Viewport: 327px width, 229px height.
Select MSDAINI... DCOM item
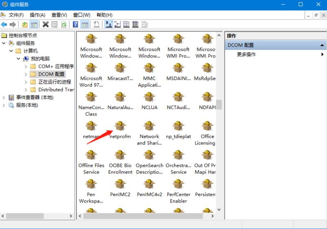click(x=178, y=72)
